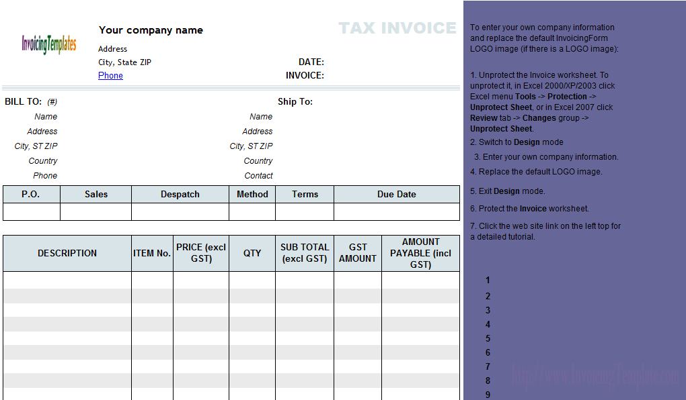Click the QTY column header
This screenshot has width=686, height=400.
click(252, 253)
